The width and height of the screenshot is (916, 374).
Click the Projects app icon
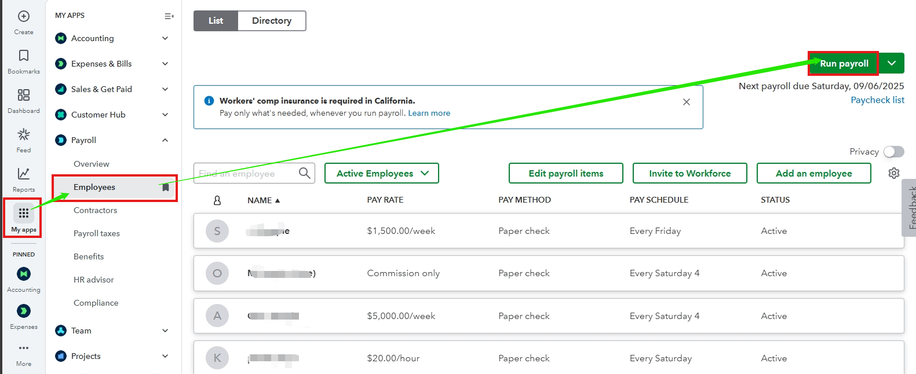pyautogui.click(x=61, y=356)
